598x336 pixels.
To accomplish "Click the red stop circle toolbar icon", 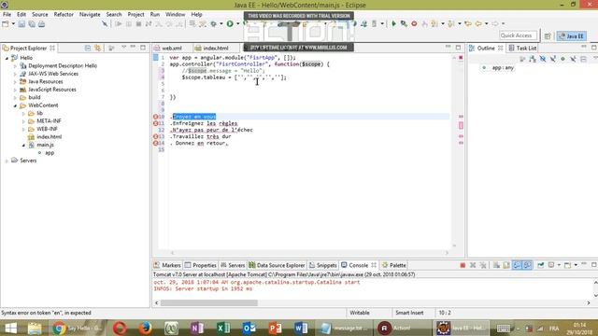I will (414, 23).
